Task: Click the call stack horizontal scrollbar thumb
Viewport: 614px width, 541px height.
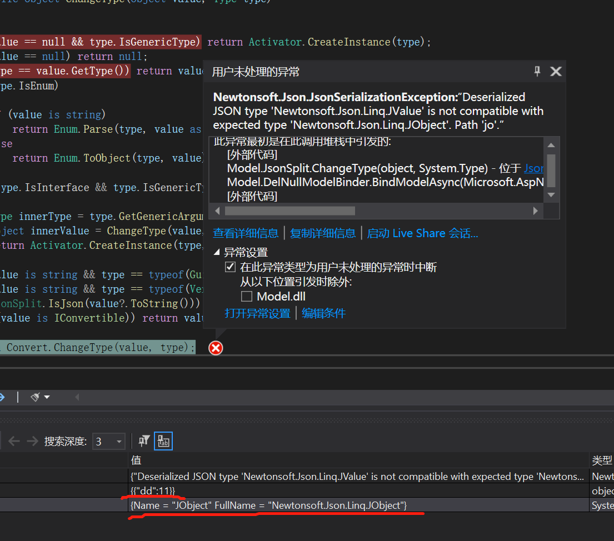Action: tap(289, 211)
